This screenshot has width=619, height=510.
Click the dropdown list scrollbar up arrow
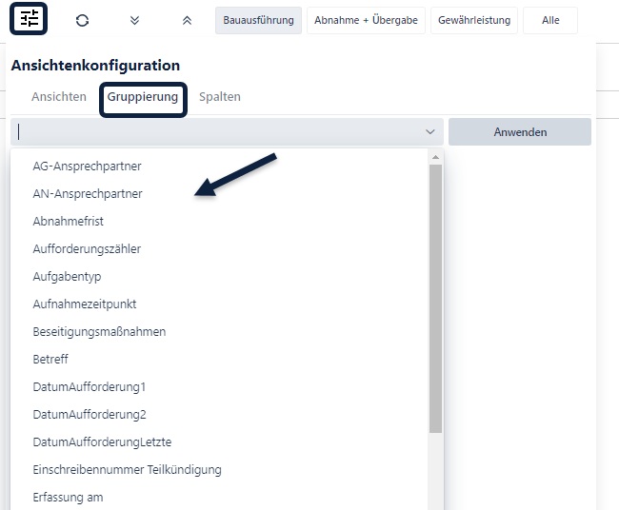pos(435,157)
